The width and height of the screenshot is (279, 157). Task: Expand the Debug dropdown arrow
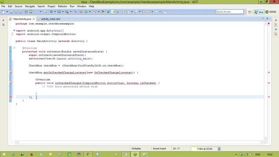pyautogui.click(x=55, y=12)
